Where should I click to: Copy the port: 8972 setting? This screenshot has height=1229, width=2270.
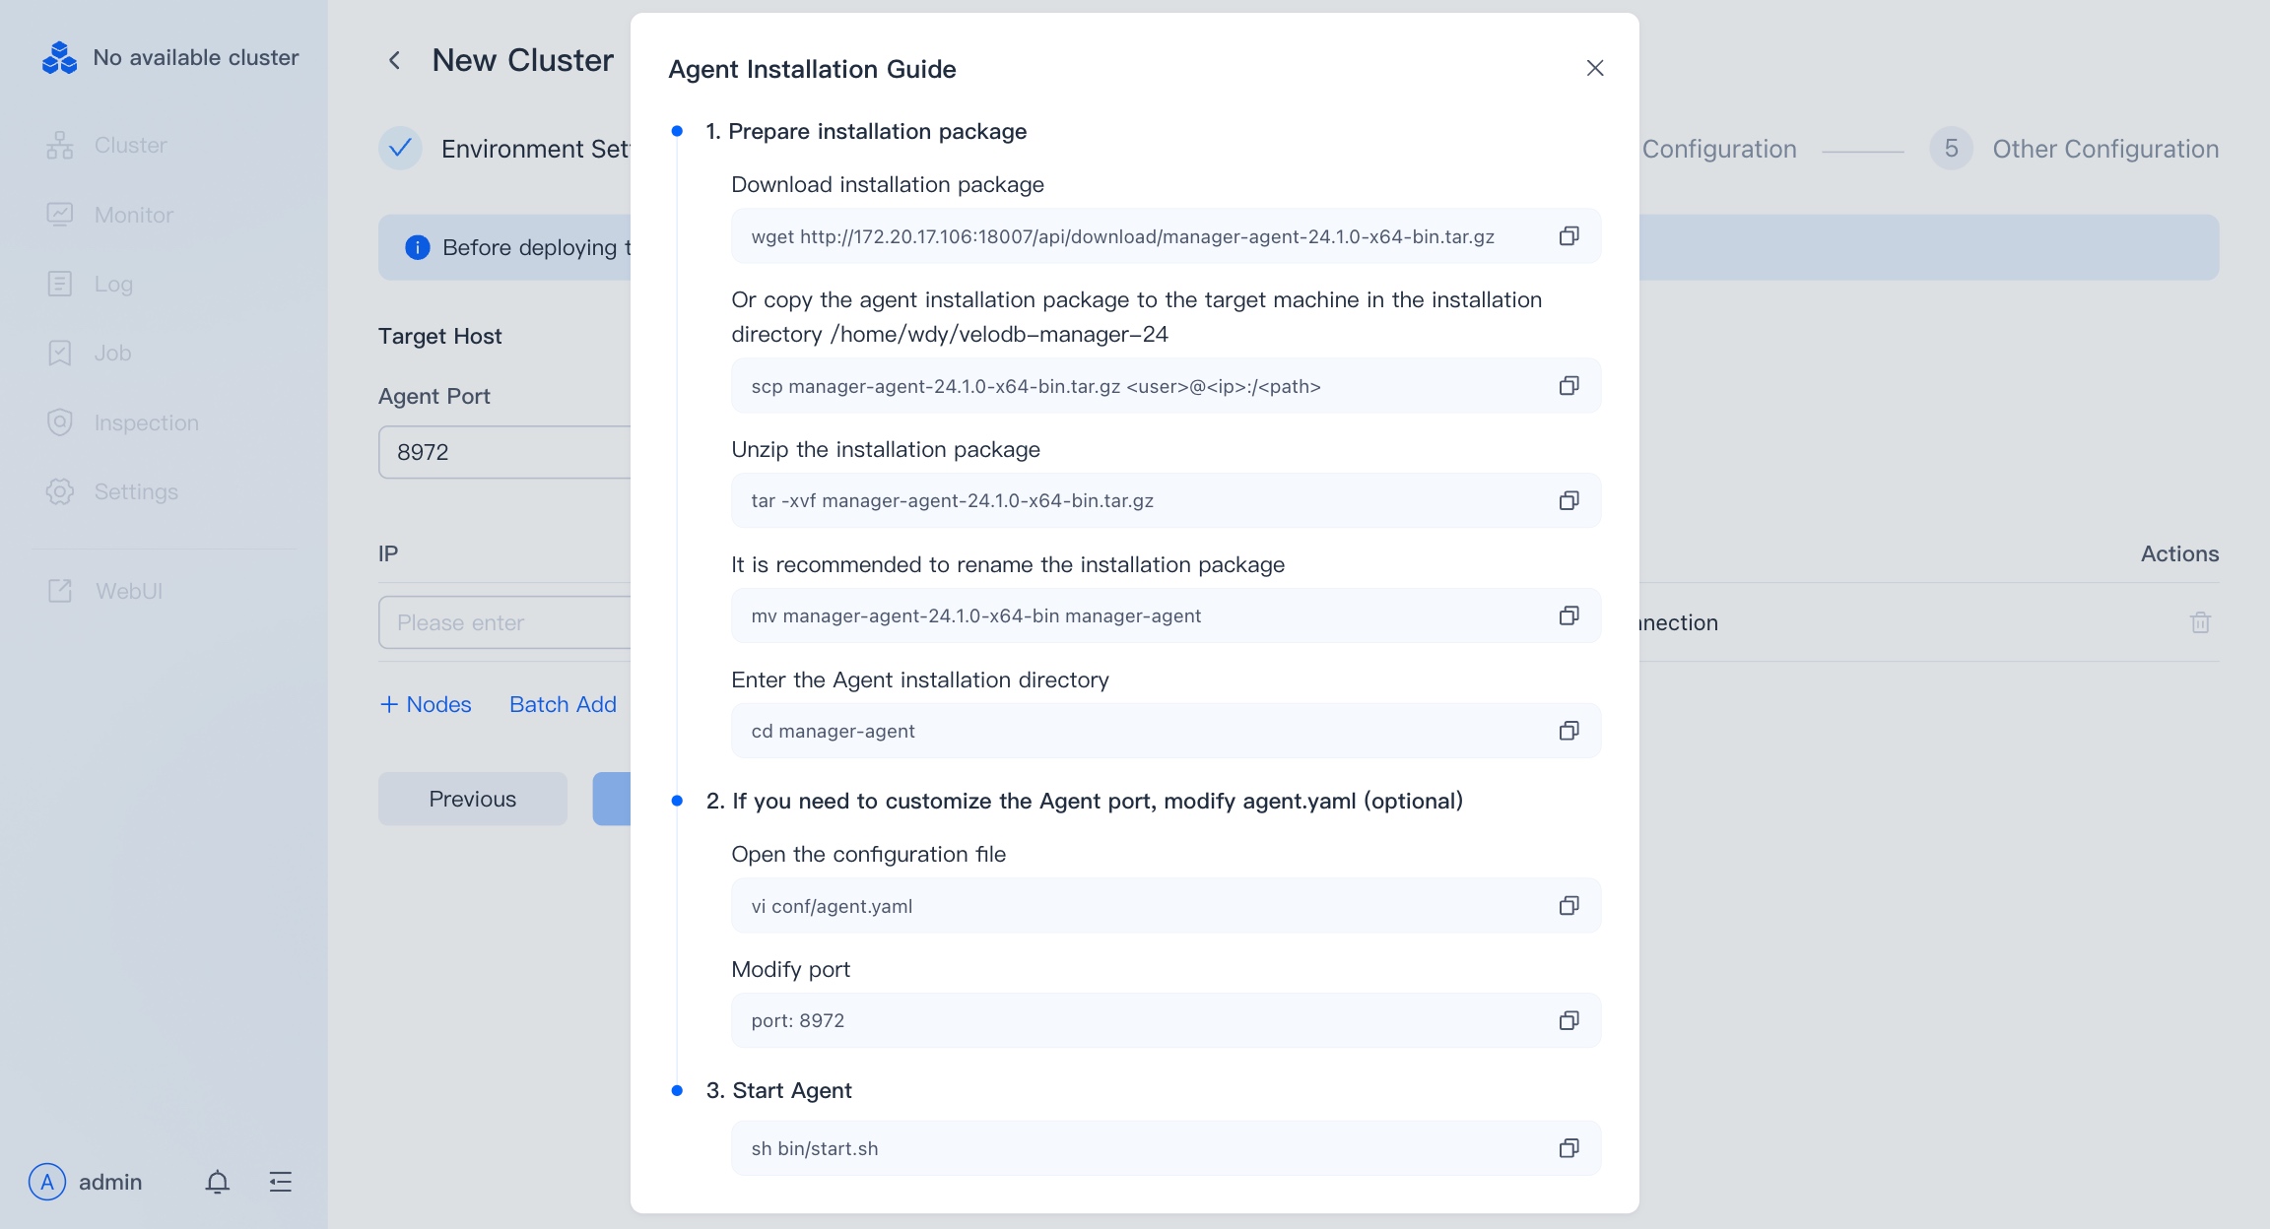(x=1569, y=1020)
